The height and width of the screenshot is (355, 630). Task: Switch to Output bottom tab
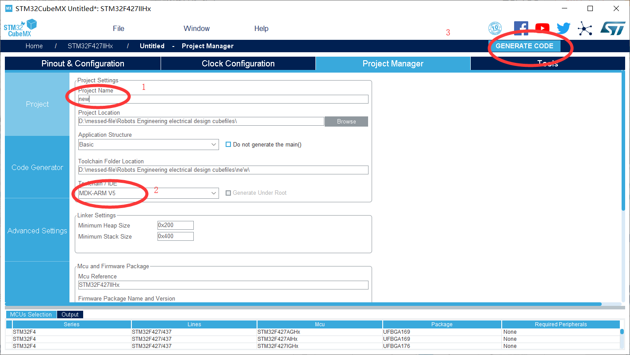(x=70, y=314)
